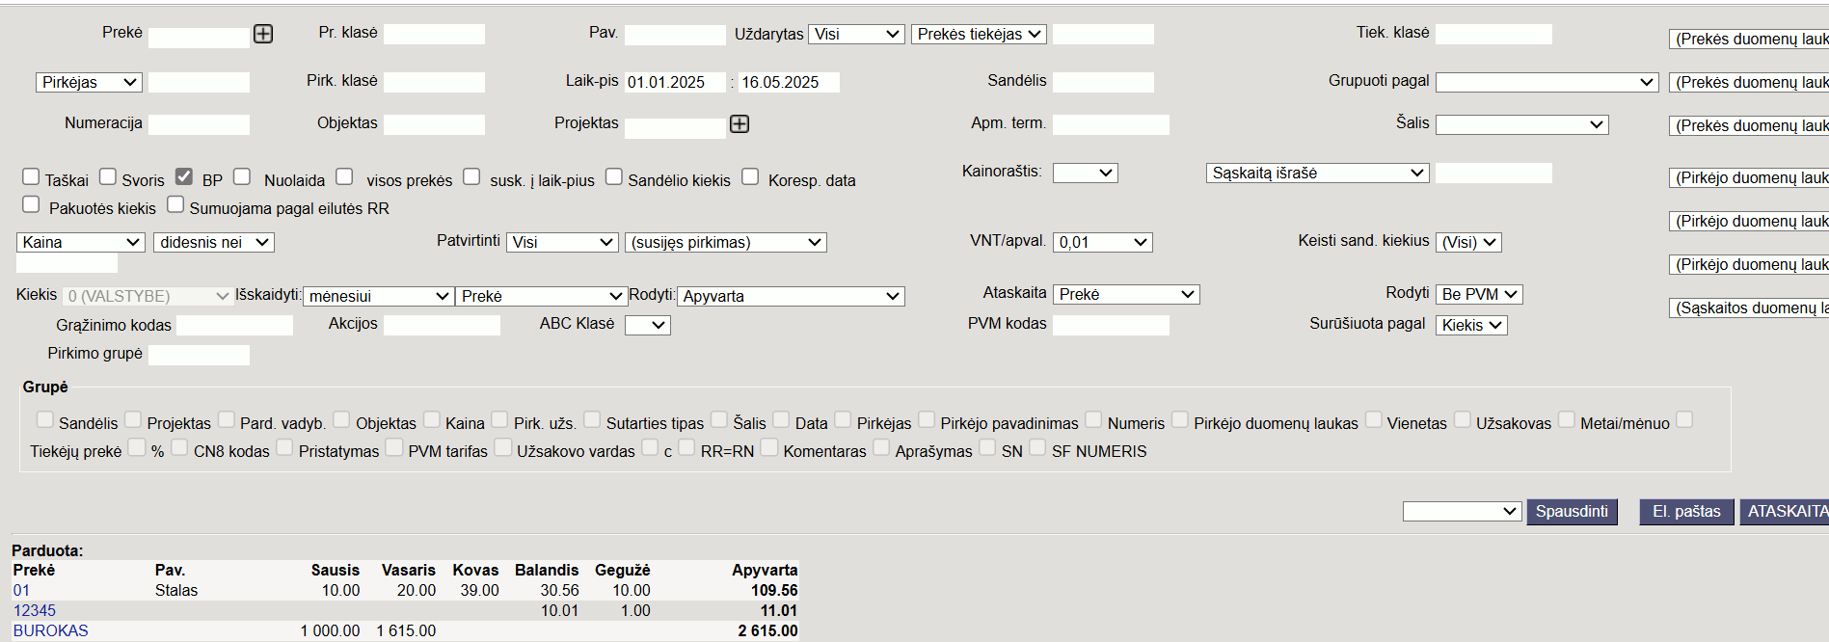This screenshot has width=1829, height=642.
Task: Open the Rodyti Apyvarta dropdown
Action: click(790, 297)
